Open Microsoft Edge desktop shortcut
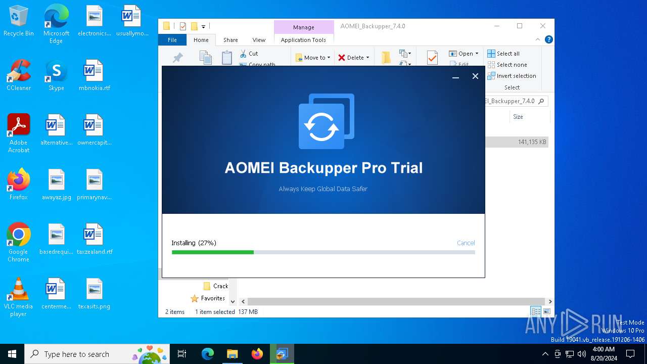The image size is (647, 364). click(56, 24)
